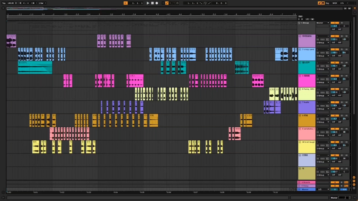Solo the 3 crazy-yand track

(x=342, y=49)
